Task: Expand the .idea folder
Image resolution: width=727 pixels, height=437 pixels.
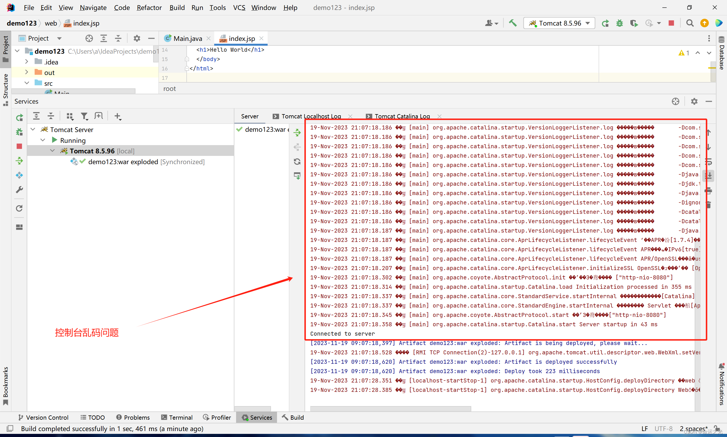Action: point(26,62)
